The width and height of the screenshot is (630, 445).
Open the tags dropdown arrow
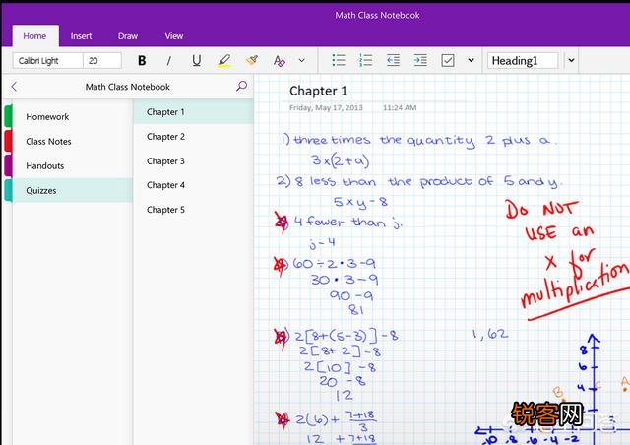(471, 61)
